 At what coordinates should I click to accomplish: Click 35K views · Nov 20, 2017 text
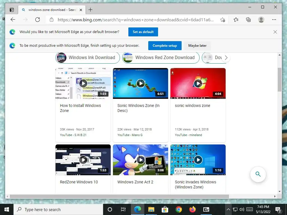click(77, 129)
